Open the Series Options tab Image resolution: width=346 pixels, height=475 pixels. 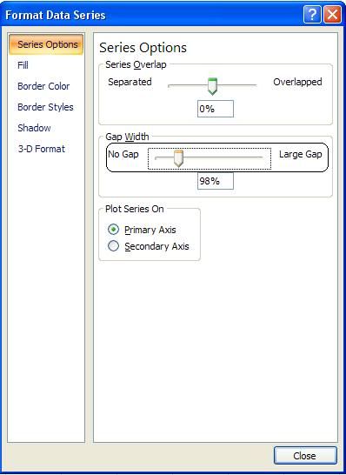pos(46,44)
